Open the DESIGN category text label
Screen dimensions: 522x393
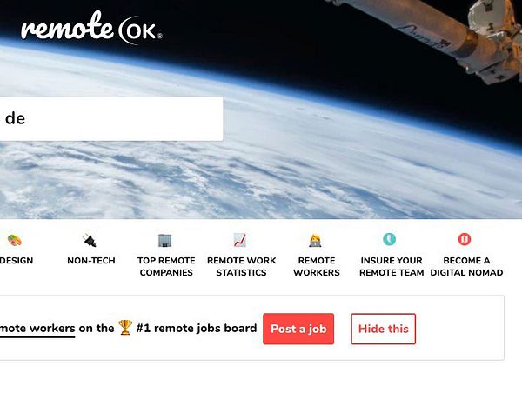click(17, 261)
